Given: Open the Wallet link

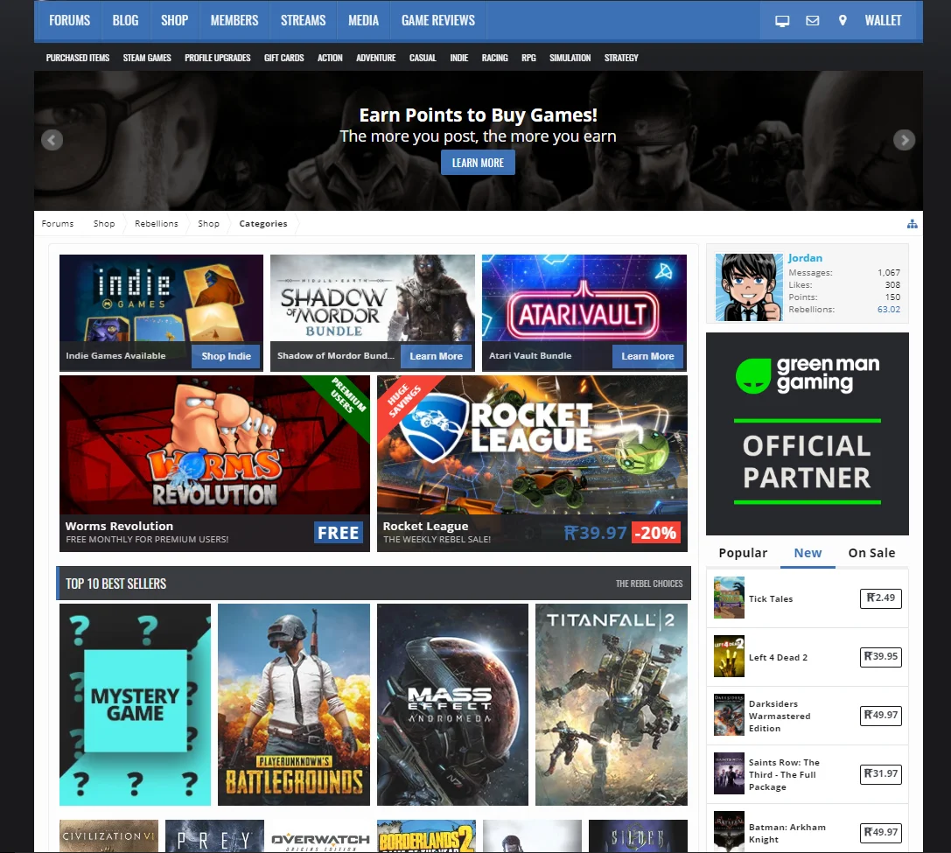Looking at the screenshot, I should pyautogui.click(x=883, y=20).
